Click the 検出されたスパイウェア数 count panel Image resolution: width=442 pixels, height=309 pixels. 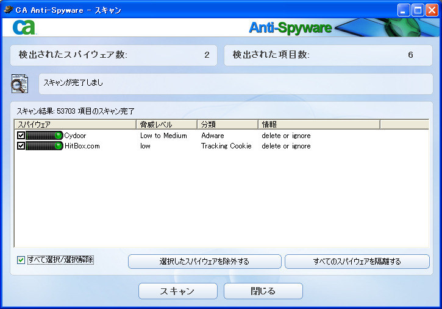(x=114, y=55)
